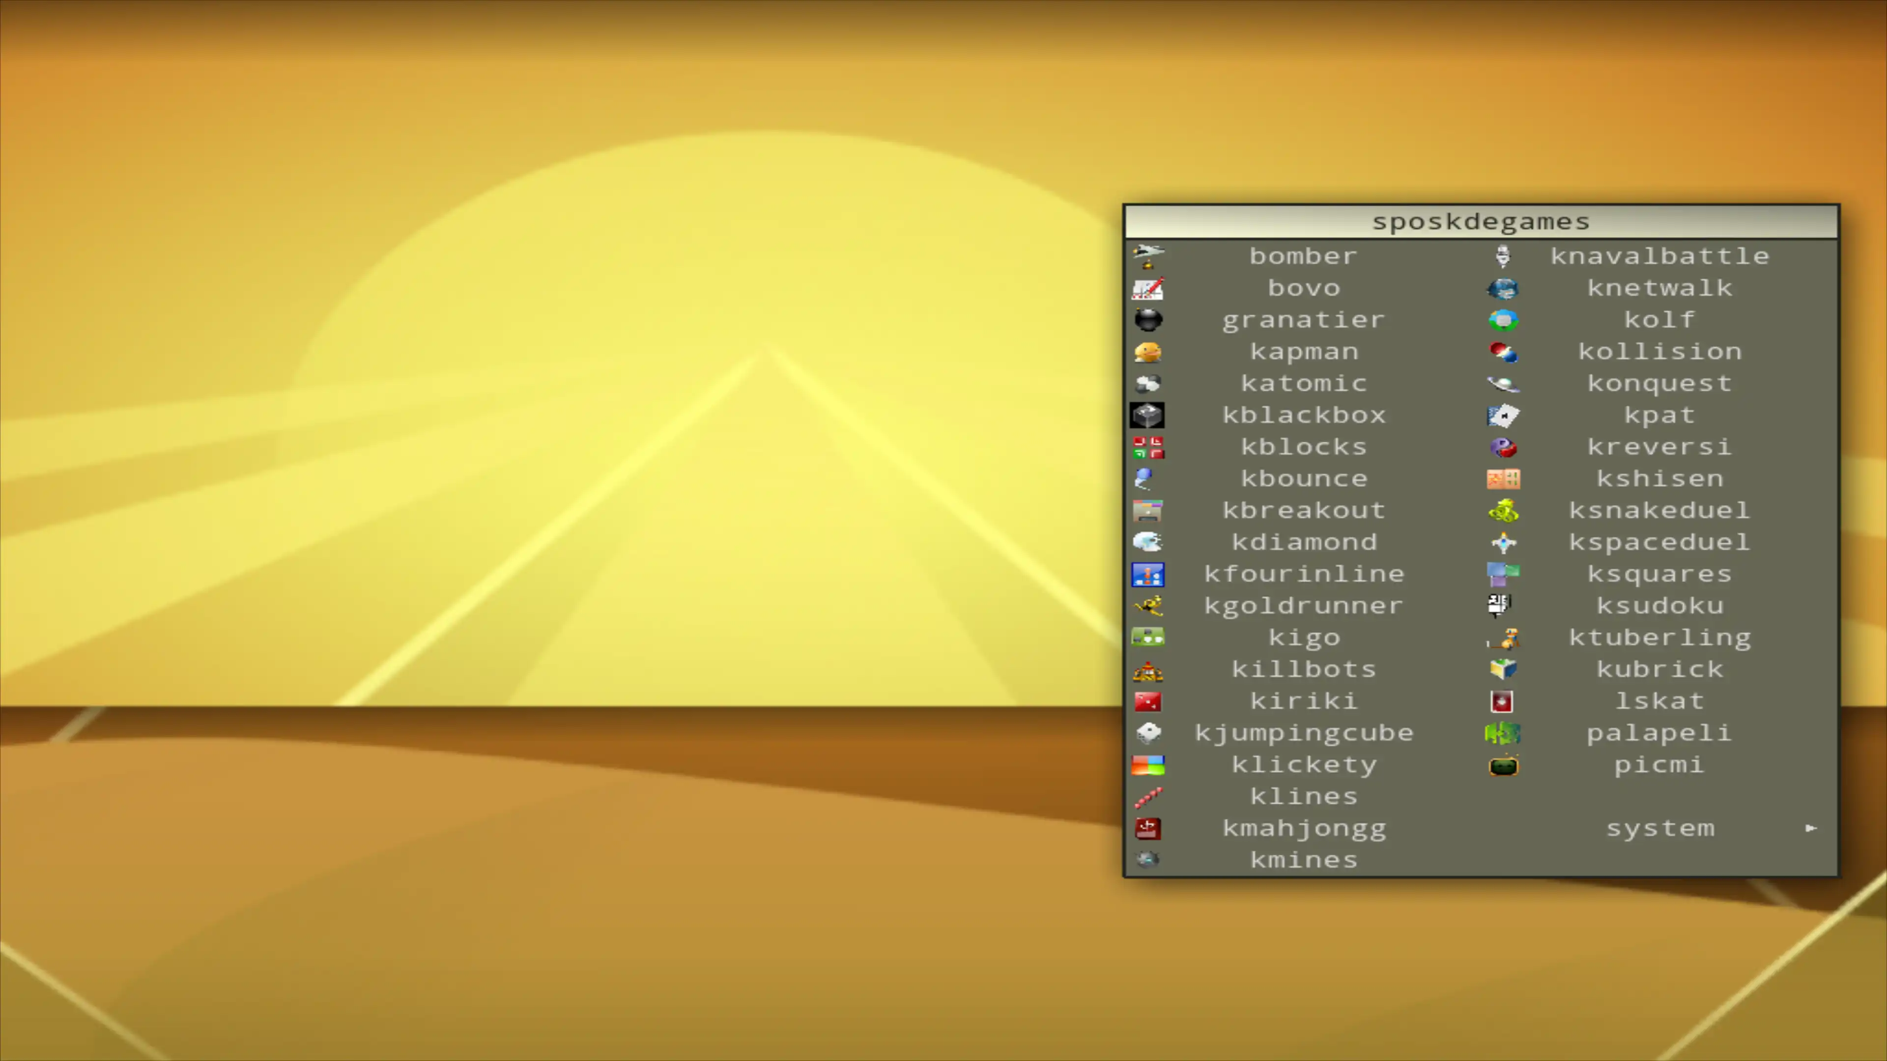Image resolution: width=1887 pixels, height=1061 pixels.
Task: Click the granatier text label
Action: coord(1303,321)
